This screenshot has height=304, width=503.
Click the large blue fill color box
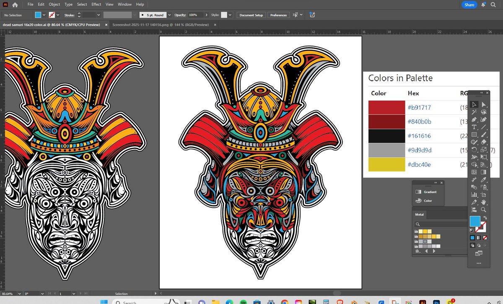point(475,221)
